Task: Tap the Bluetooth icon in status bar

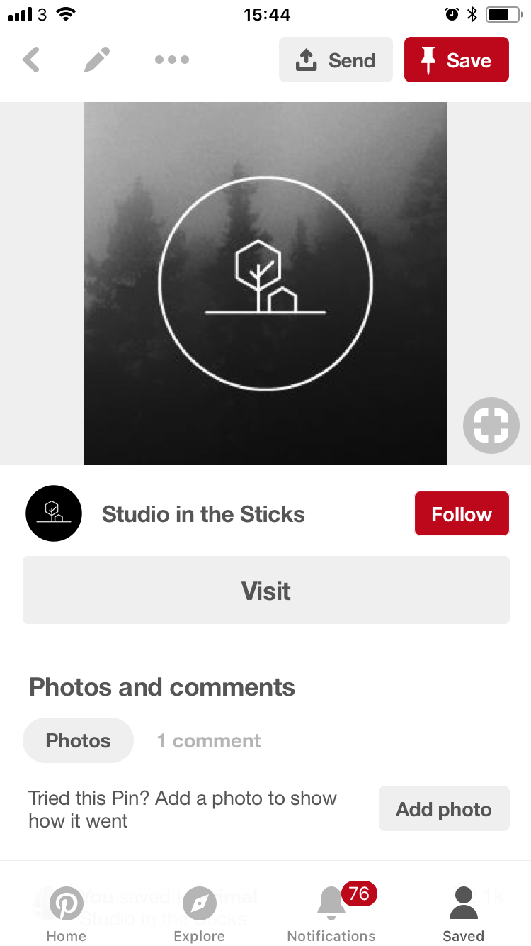Action: click(472, 14)
